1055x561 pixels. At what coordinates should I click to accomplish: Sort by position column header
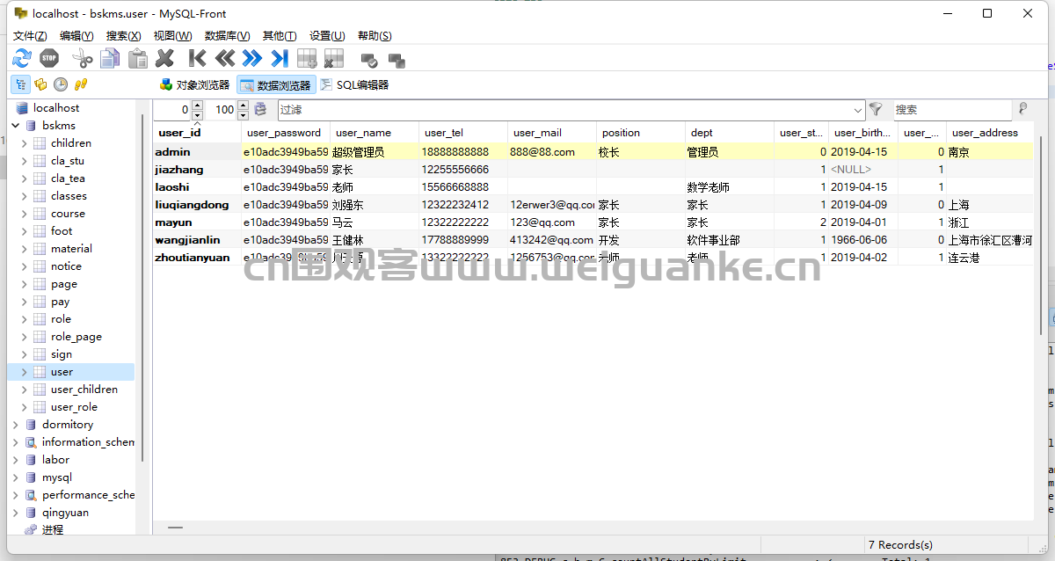tap(641, 133)
